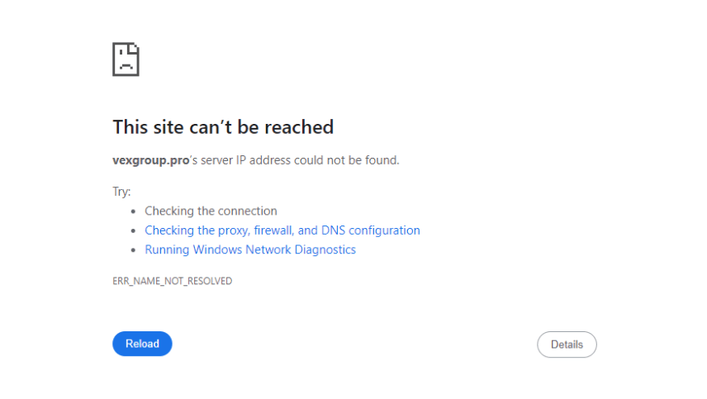Open the proxy, firewall, and DNS configuration link
The height and width of the screenshot is (399, 707).
pos(282,230)
